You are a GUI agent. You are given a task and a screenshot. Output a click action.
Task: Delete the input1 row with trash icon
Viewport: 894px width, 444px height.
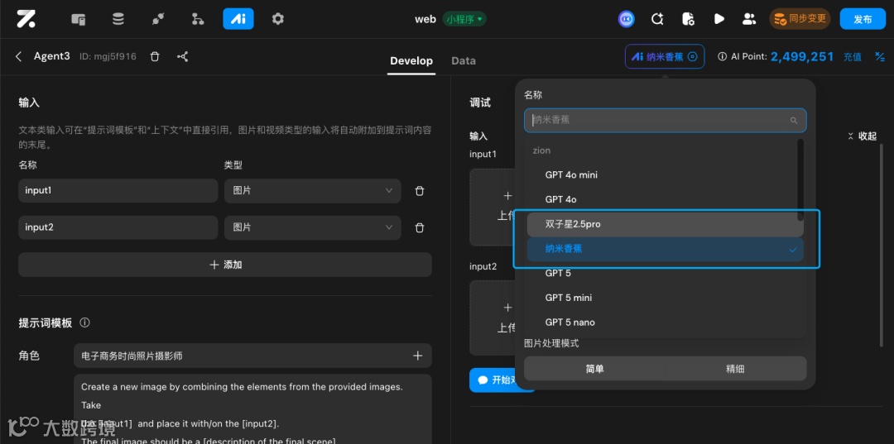point(420,191)
